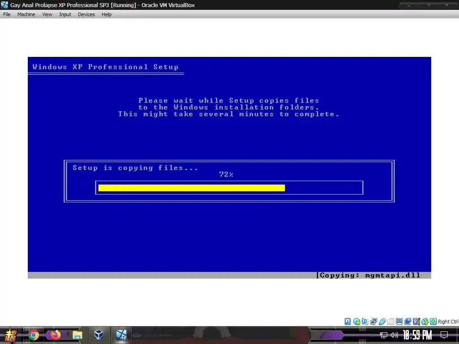Click the audio status icon
The image size is (459, 344).
365,322
